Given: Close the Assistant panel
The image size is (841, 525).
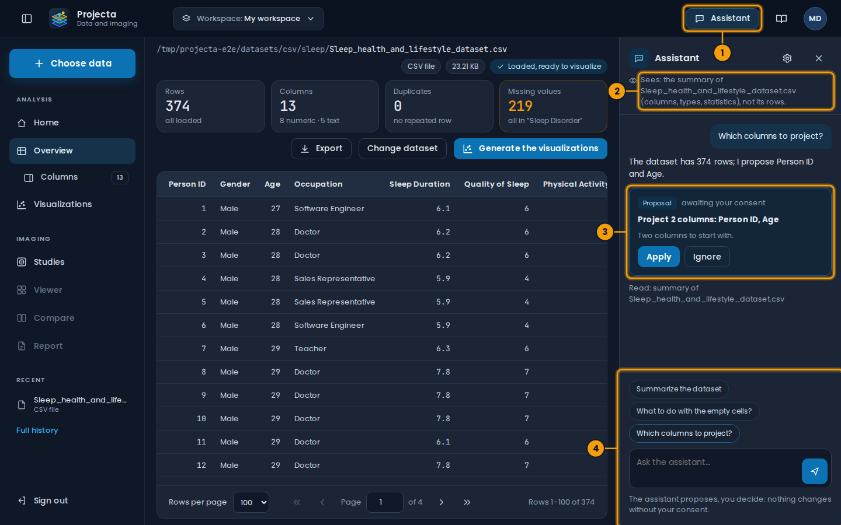Looking at the screenshot, I should point(819,58).
